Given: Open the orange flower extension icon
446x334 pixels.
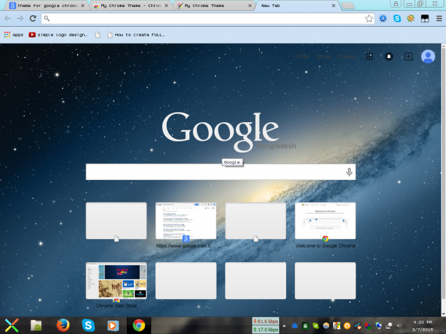Looking at the screenshot, I should point(411,18).
